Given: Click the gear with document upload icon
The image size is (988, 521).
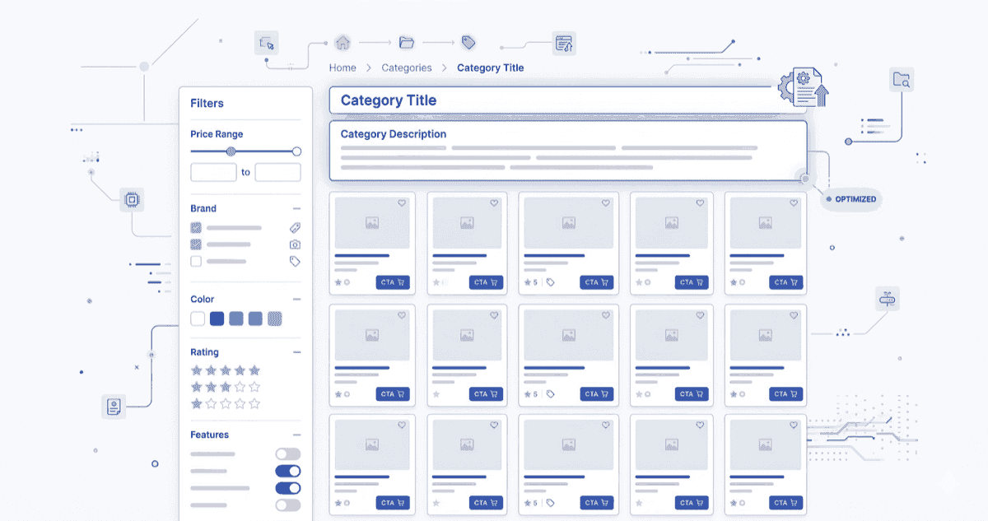Looking at the screenshot, I should tap(803, 87).
